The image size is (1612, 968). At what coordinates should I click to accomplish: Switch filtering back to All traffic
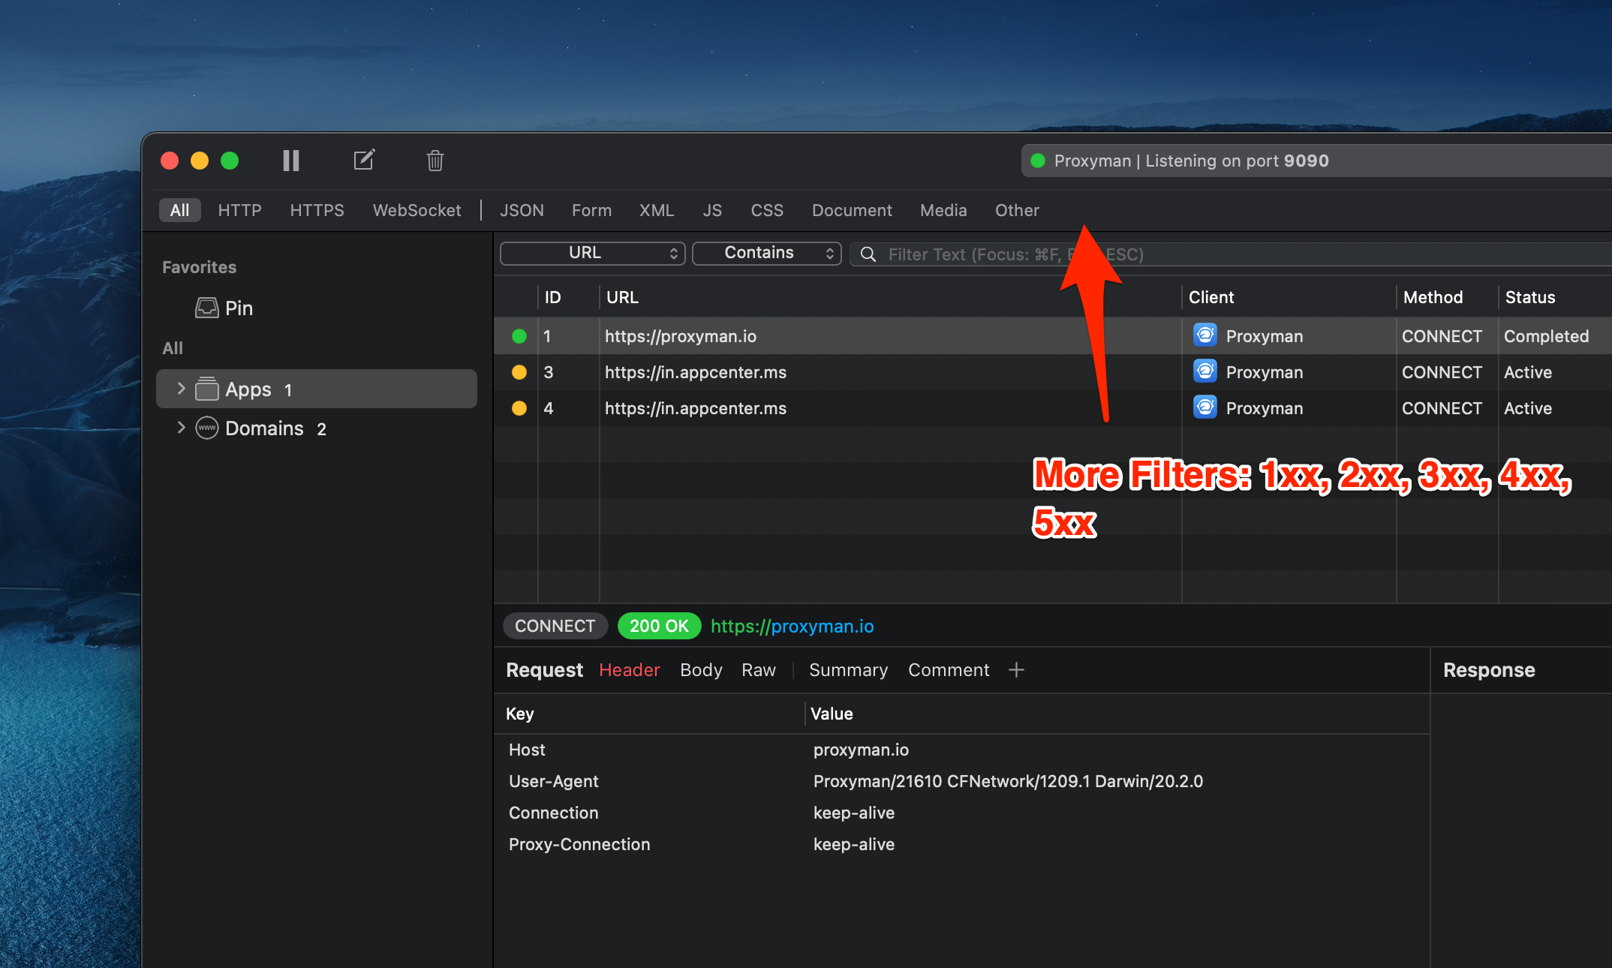pyautogui.click(x=179, y=210)
